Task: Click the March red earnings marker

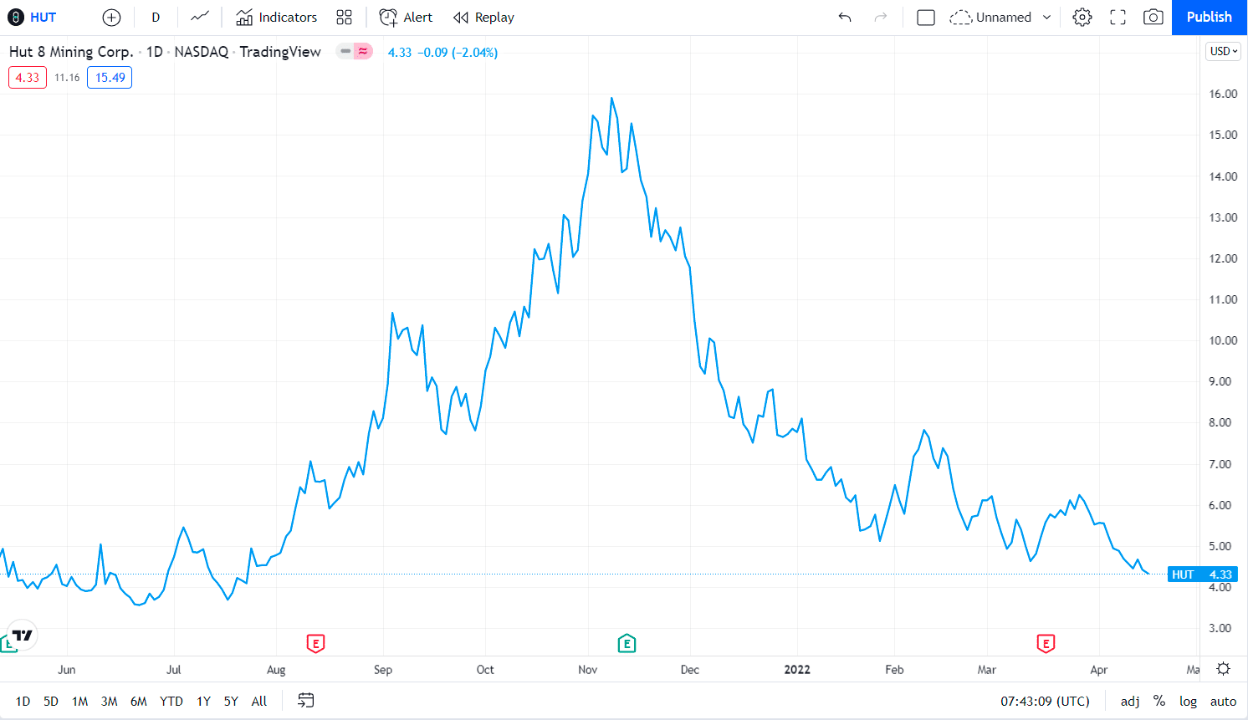Action: pyautogui.click(x=1046, y=643)
